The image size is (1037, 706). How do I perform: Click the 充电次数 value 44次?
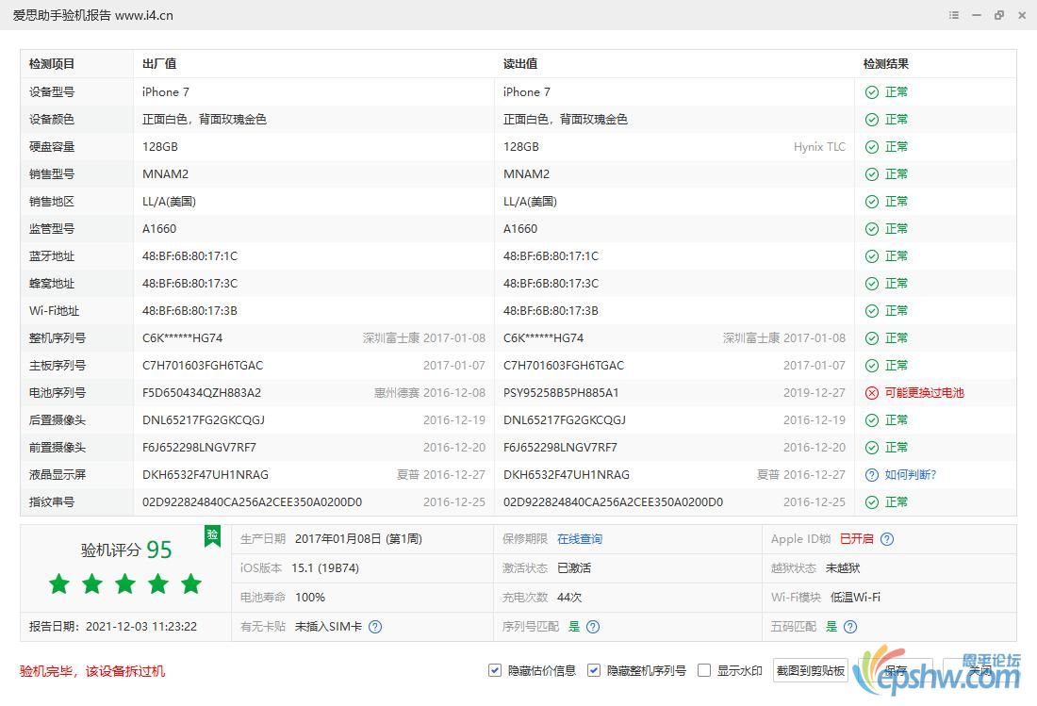(x=569, y=598)
